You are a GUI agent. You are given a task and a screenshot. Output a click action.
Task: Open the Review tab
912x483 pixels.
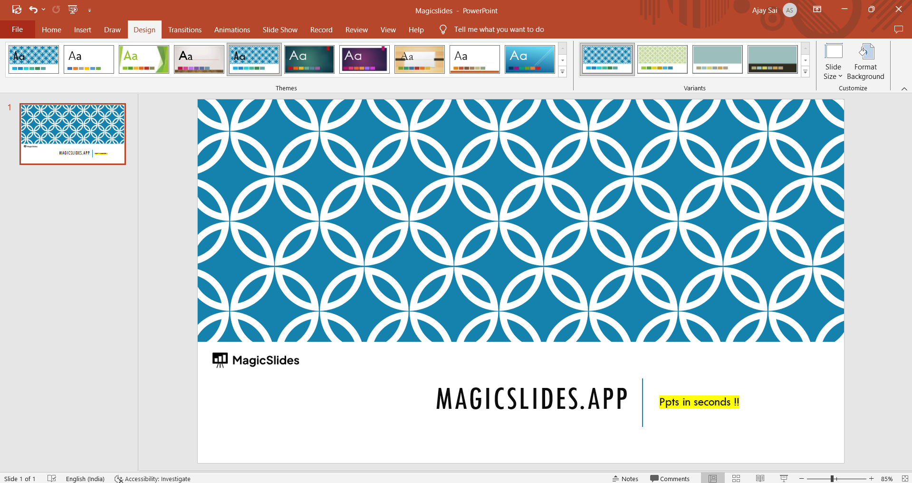pyautogui.click(x=356, y=29)
